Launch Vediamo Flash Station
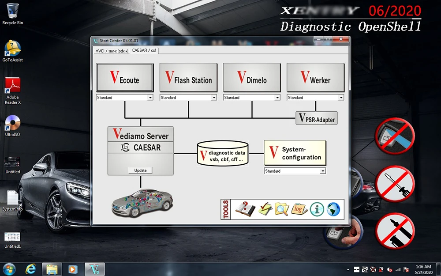The height and width of the screenshot is (276, 441). point(188,78)
